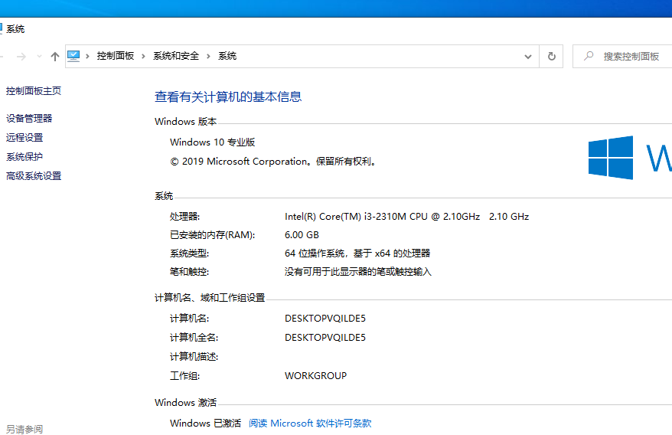The width and height of the screenshot is (672, 435).
Task: Click the up-arrow navigation button
Action: 55,56
